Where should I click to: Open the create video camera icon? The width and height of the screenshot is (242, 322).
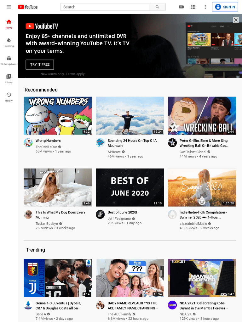pyautogui.click(x=181, y=7)
